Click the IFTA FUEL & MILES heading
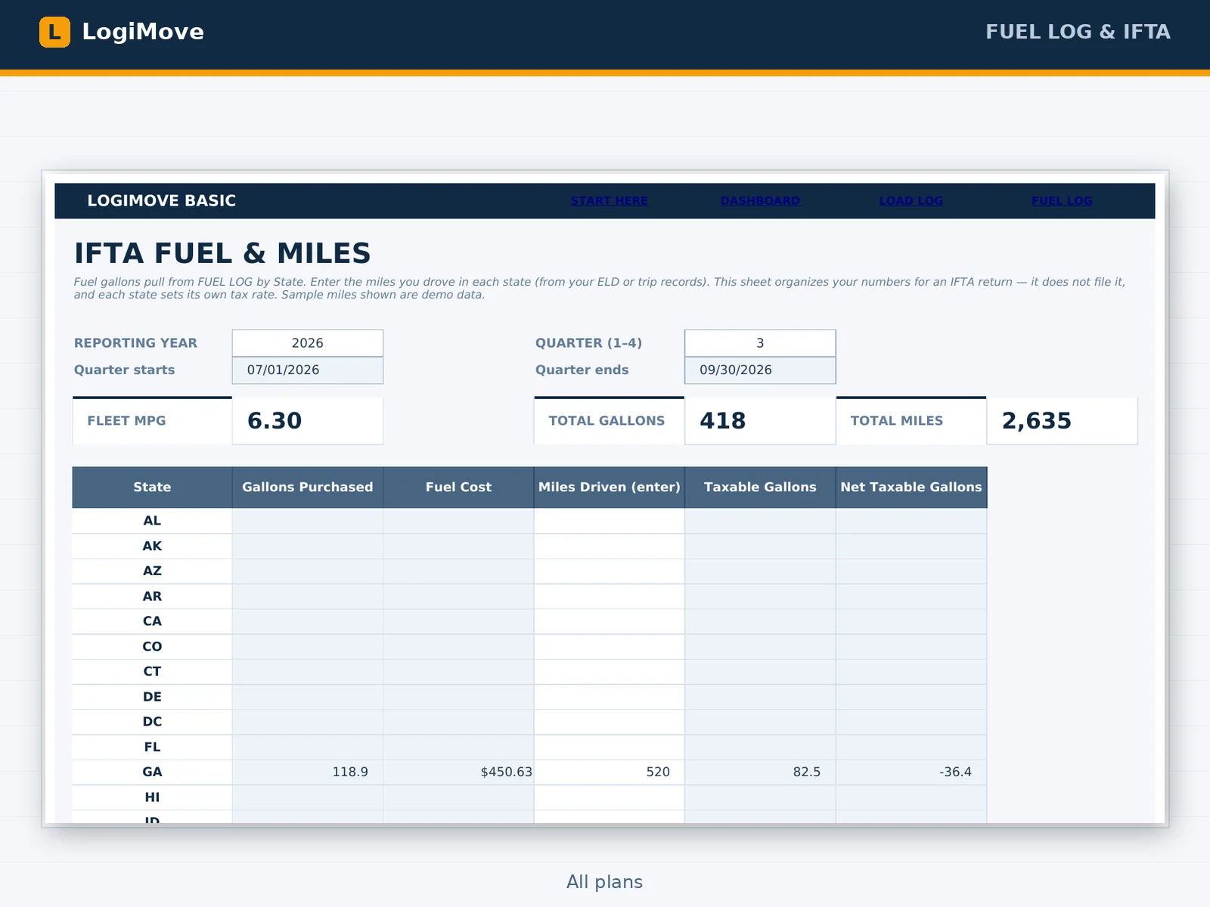The height and width of the screenshot is (907, 1210). 222,253
